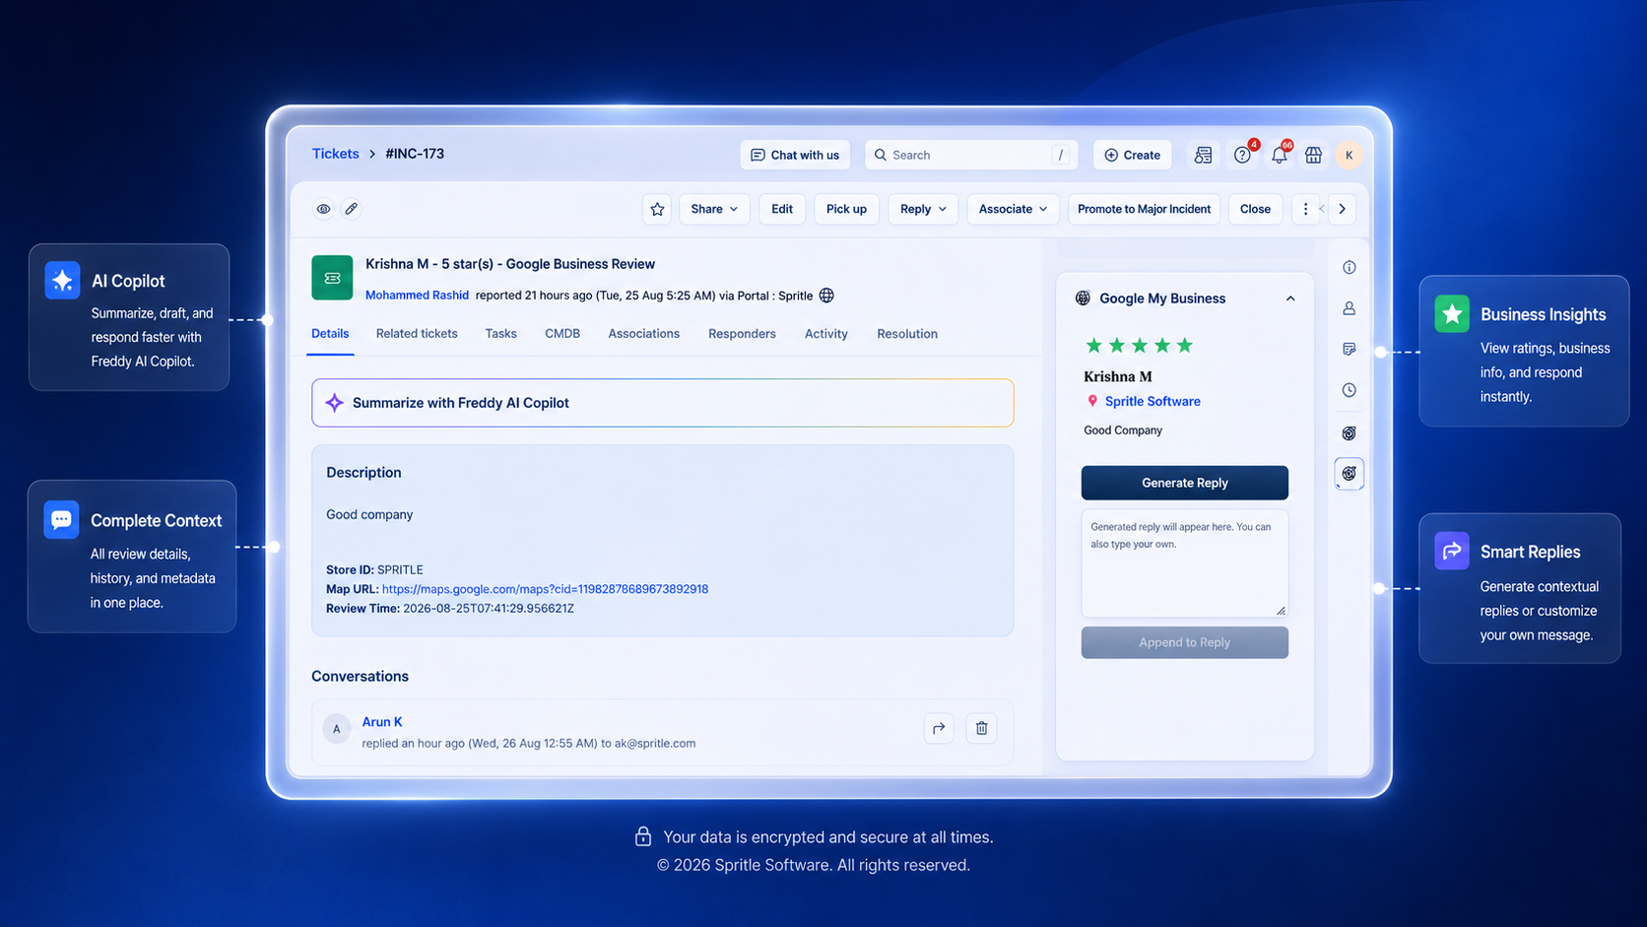
Task: Click Summarize with Freddy AI Copilot
Action: 662,403
